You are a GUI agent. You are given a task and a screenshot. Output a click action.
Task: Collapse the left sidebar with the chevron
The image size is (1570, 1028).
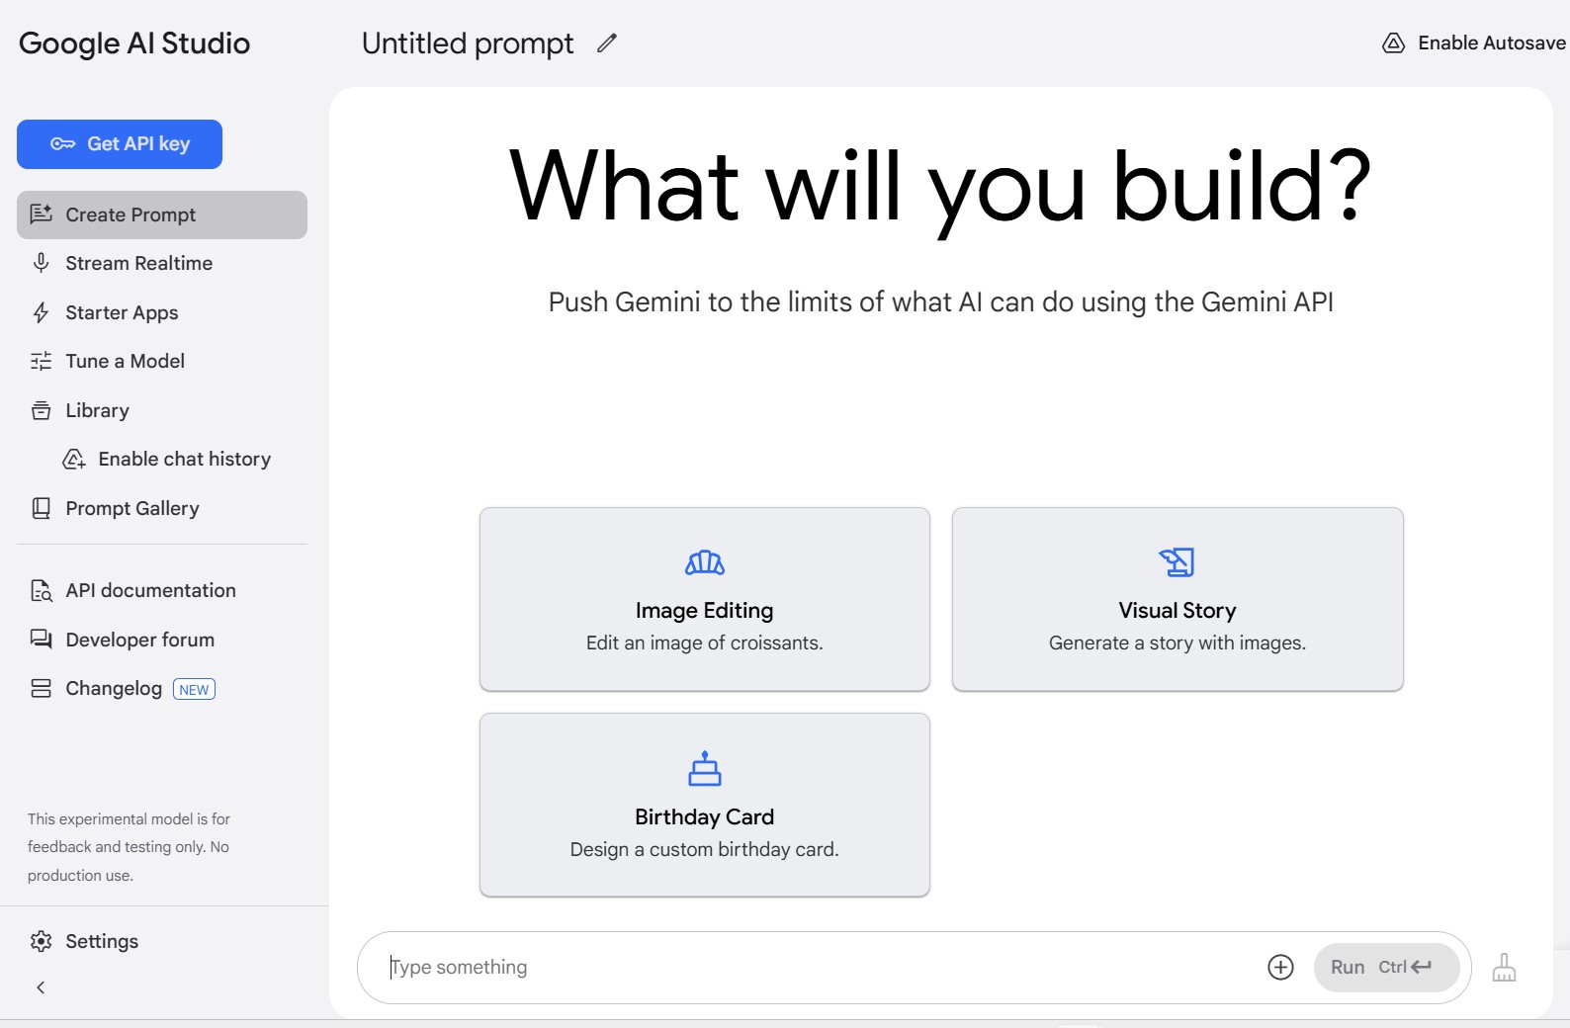[41, 987]
